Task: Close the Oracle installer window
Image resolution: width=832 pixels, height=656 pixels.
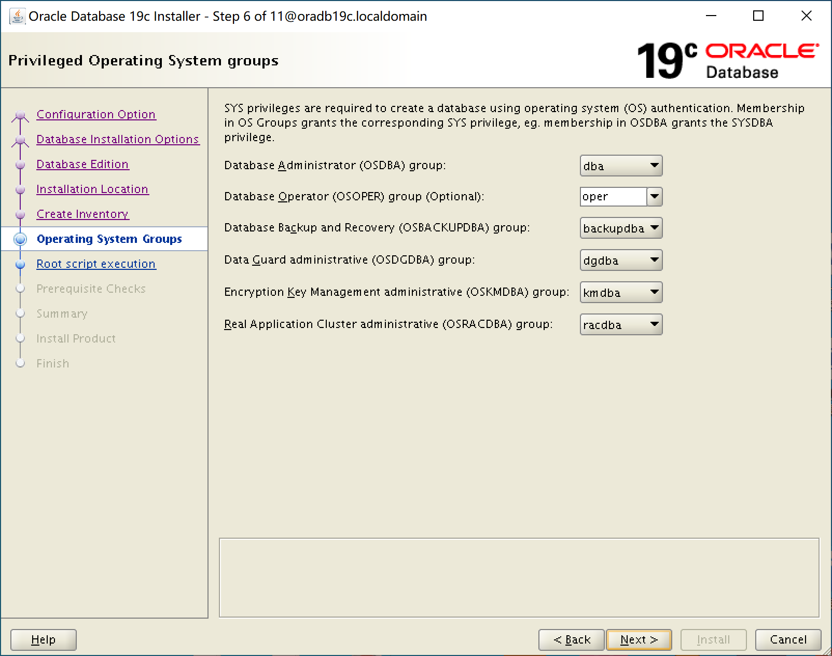Action: pyautogui.click(x=807, y=16)
